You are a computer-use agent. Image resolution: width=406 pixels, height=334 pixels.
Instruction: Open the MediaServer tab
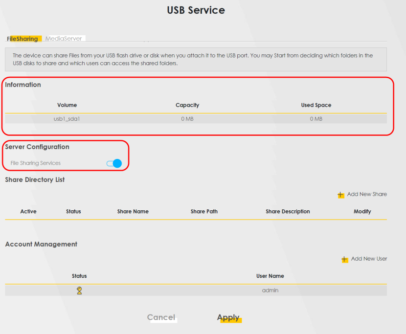click(x=63, y=38)
